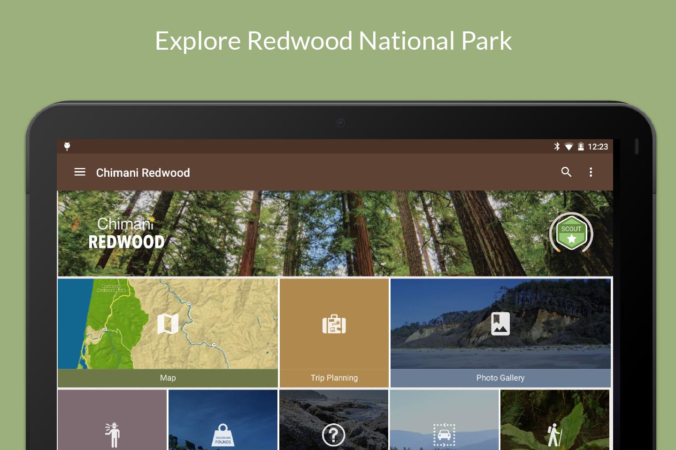Image resolution: width=676 pixels, height=450 pixels.
Task: Tap the Bluetooth status bar icon
Action: click(557, 146)
